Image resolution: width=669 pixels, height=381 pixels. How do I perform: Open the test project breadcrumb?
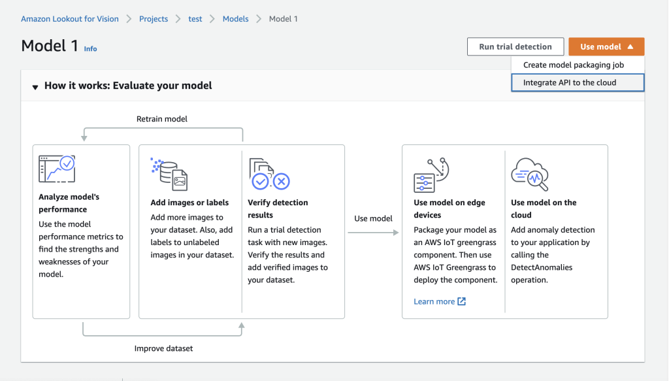tap(195, 19)
